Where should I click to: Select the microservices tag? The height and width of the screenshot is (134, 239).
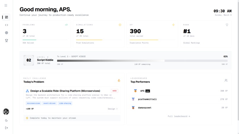34,103
